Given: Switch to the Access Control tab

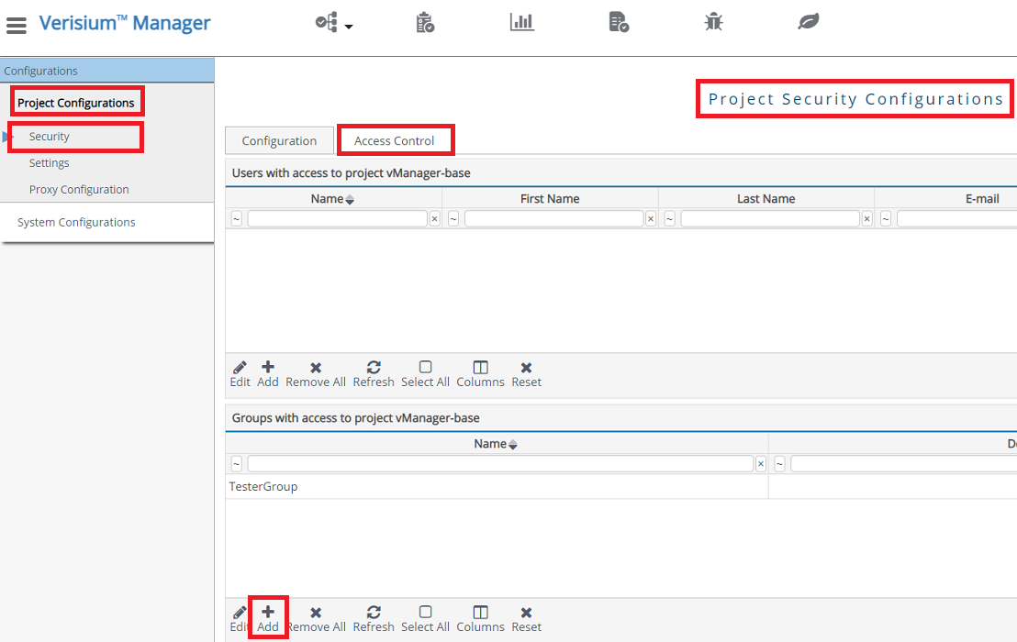Looking at the screenshot, I should (x=395, y=140).
